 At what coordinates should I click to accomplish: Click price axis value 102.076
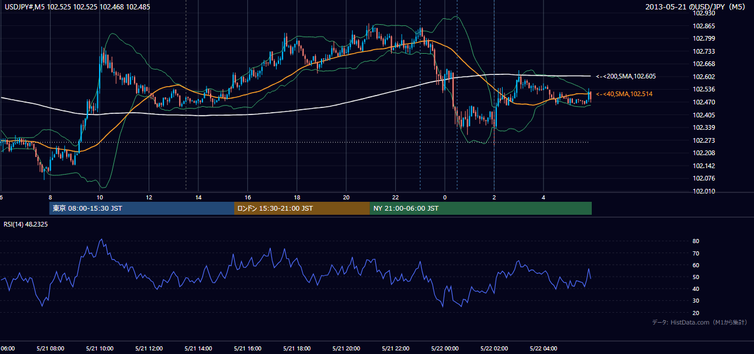click(704, 178)
